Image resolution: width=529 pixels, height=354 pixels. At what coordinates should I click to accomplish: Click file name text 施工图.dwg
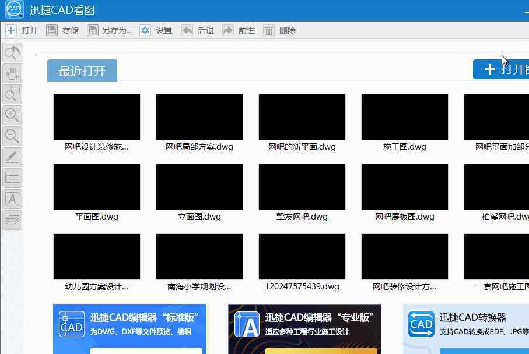point(405,147)
